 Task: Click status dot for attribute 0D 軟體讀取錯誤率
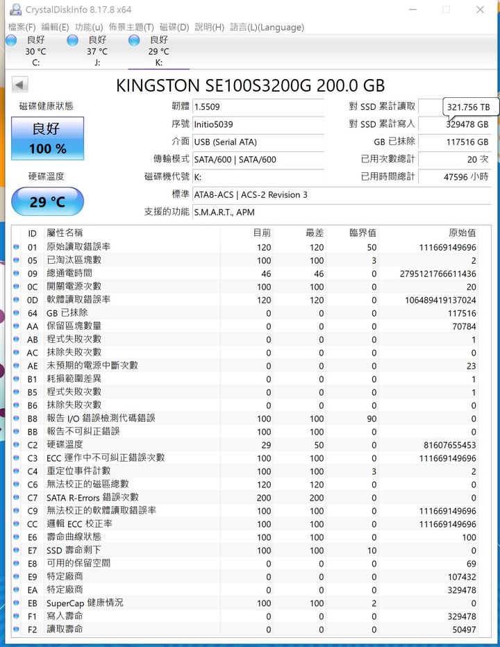click(x=16, y=300)
